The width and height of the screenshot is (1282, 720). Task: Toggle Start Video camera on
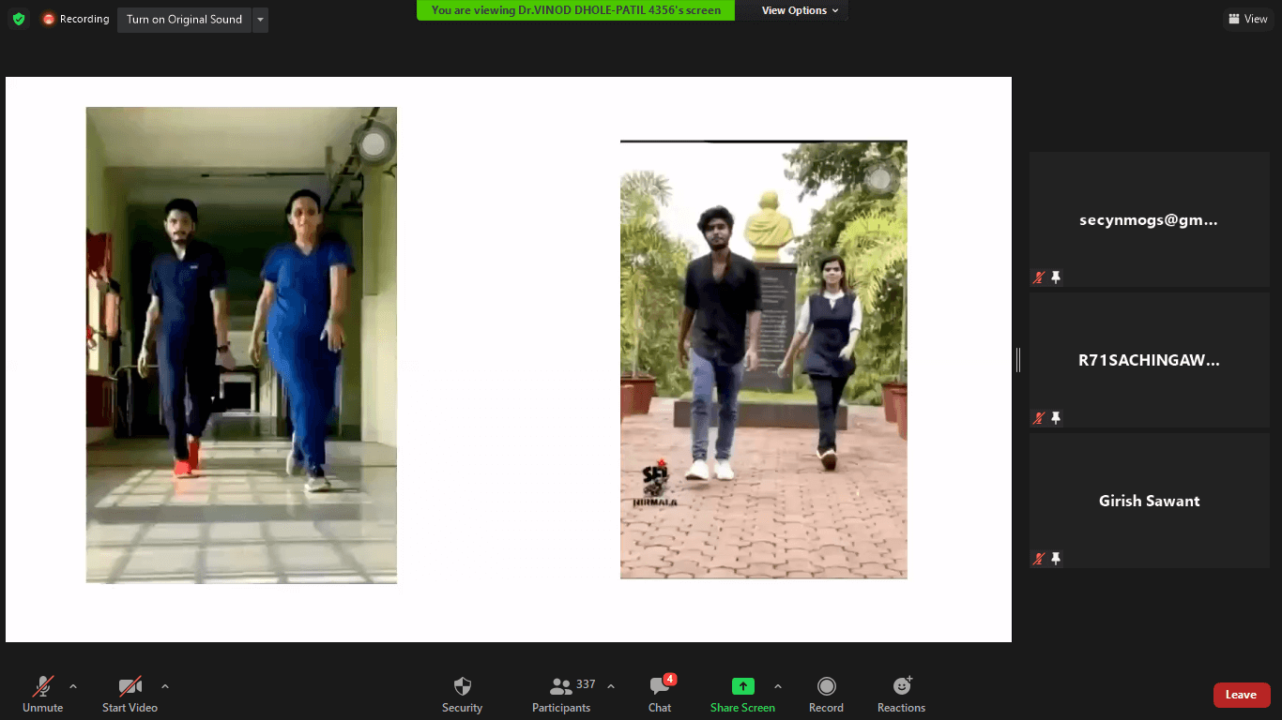130,695
